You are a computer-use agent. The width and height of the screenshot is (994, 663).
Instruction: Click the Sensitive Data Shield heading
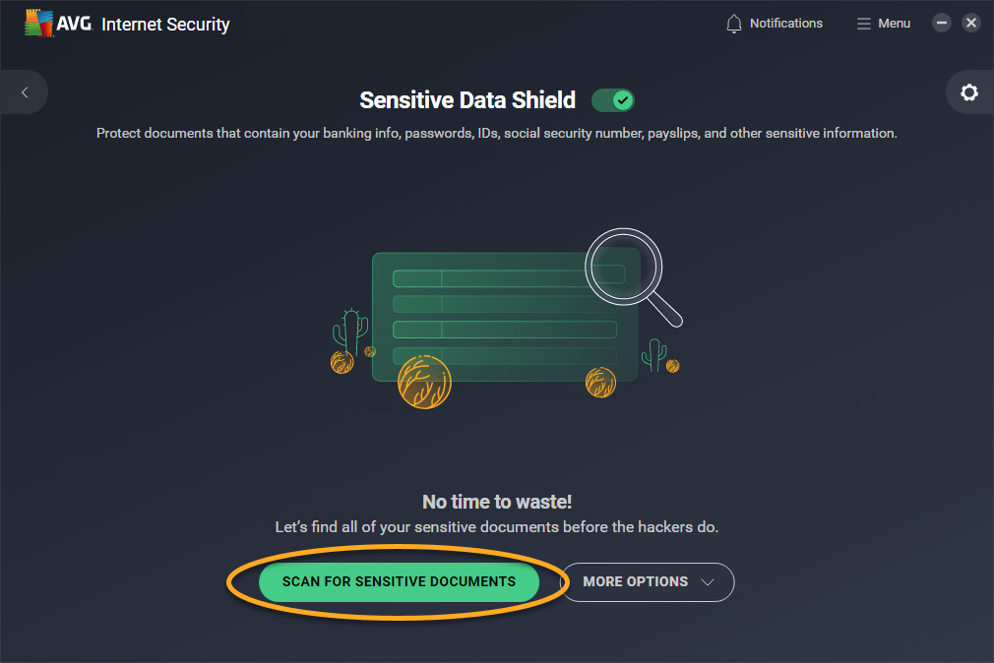pos(467,100)
